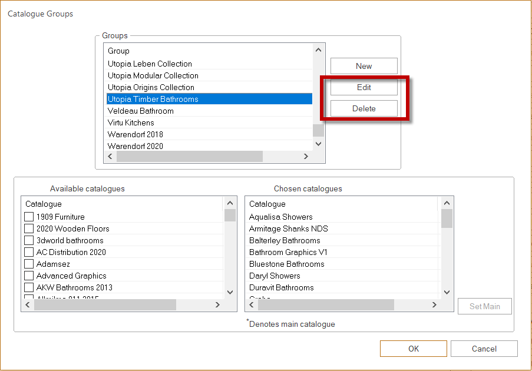Select Armitage Shanks NDS in Chosen catalogues
The height and width of the screenshot is (371, 532).
288,228
